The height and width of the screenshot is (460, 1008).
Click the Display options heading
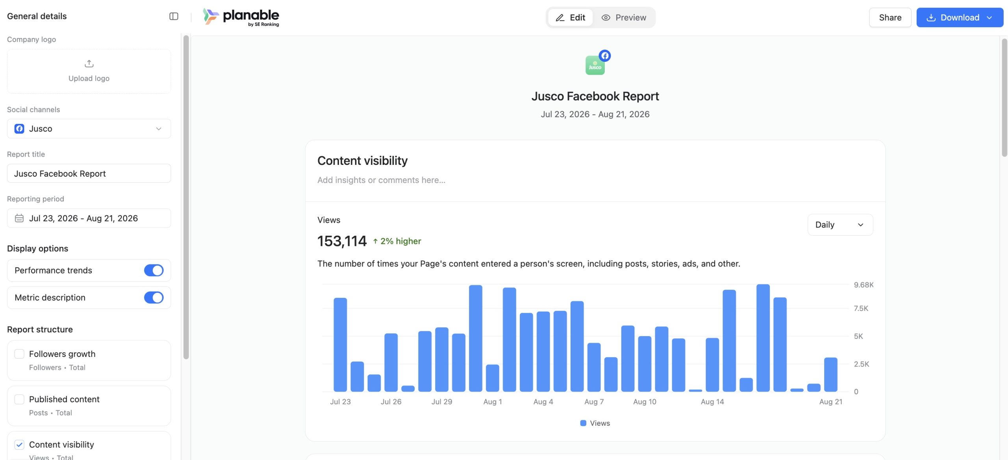click(37, 249)
